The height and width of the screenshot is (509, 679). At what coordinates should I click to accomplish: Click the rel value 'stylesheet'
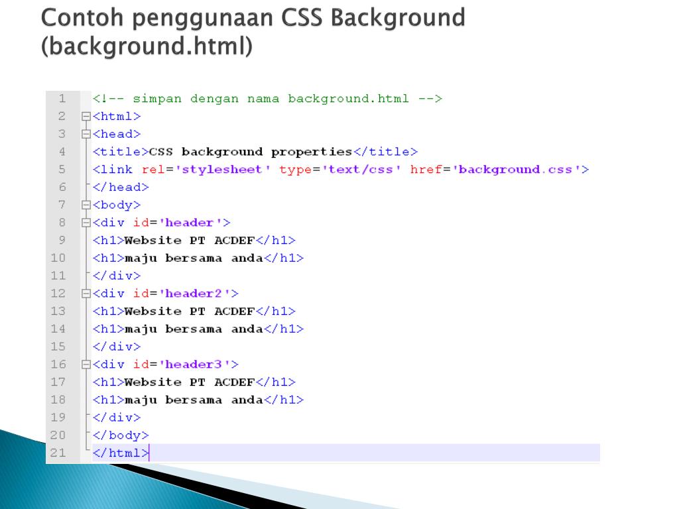tap(223, 170)
